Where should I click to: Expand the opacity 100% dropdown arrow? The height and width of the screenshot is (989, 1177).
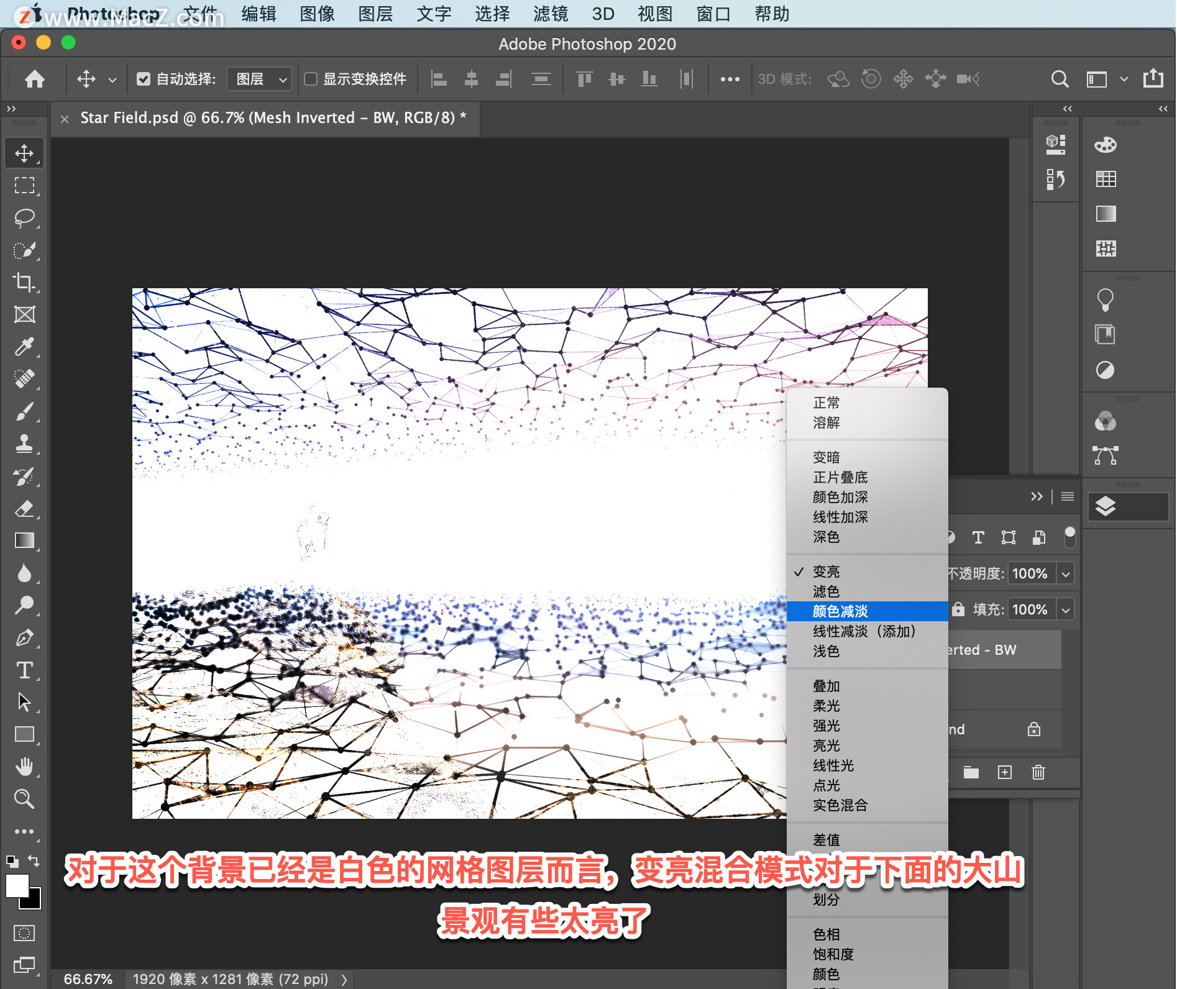tap(1066, 573)
